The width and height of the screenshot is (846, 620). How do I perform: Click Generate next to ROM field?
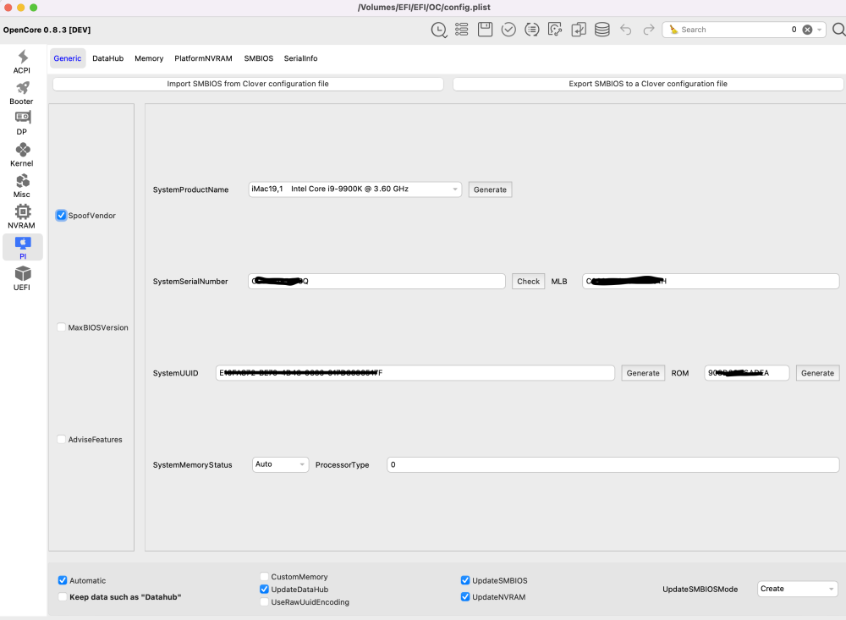coord(817,373)
